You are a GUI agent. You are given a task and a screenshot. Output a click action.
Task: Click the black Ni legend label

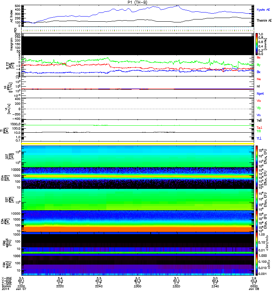(x=258, y=86)
